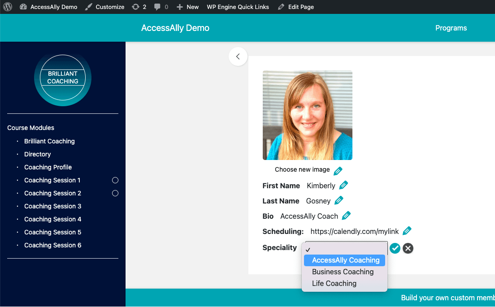This screenshot has width=495, height=307.
Task: Click the profile photo
Action: (x=308, y=115)
